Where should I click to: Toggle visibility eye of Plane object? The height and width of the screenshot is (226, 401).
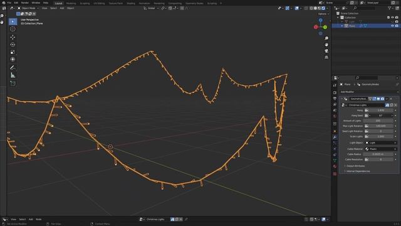[392, 26]
